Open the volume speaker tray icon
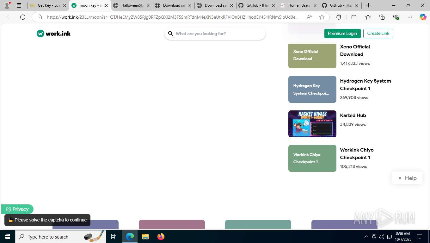430x243 pixels. [x=381, y=237]
